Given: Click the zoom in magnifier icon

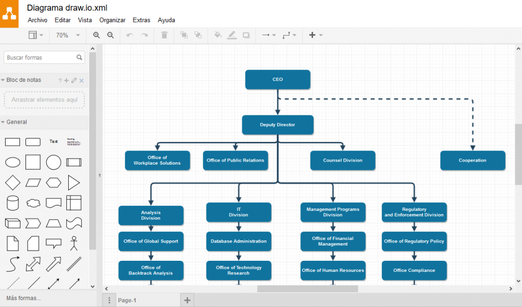Looking at the screenshot, I should pos(96,35).
